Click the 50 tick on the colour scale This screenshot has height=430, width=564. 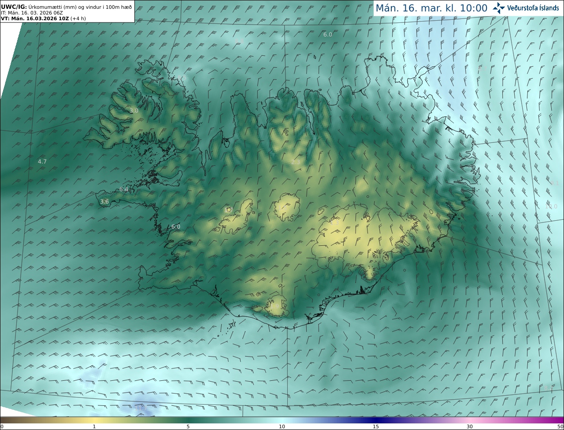click(x=560, y=426)
